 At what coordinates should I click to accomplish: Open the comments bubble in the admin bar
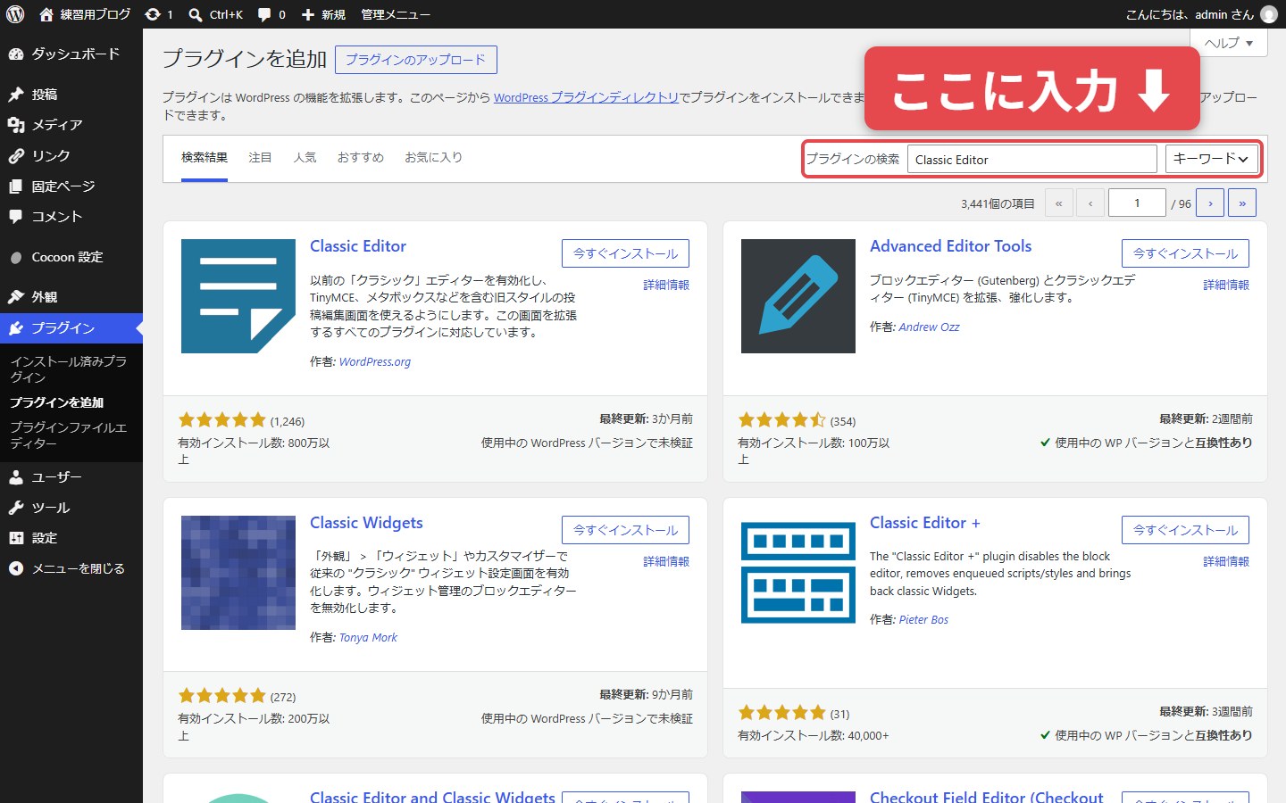[271, 14]
